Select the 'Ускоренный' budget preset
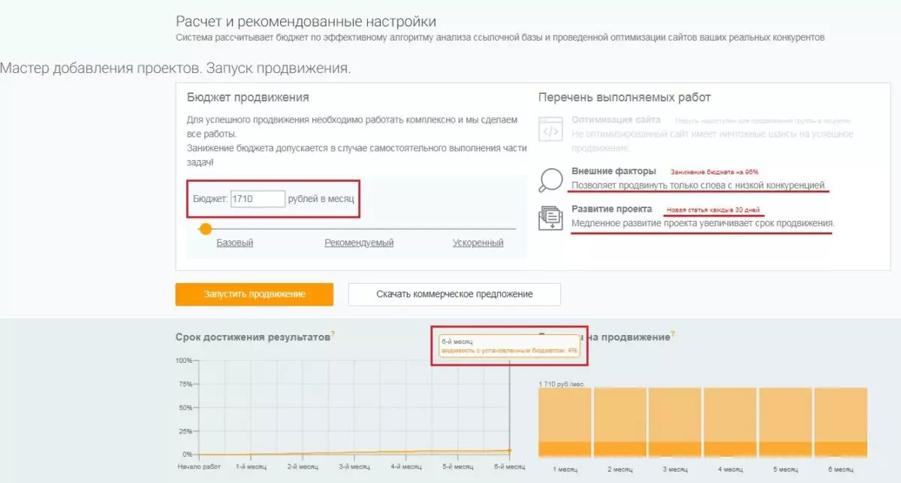The image size is (901, 483). coord(478,243)
